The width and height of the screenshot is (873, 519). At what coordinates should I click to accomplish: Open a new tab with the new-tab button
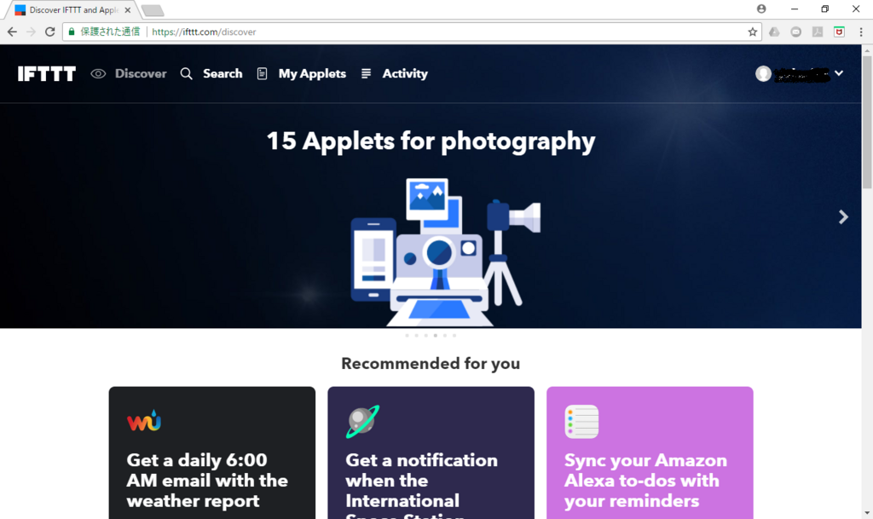152,10
